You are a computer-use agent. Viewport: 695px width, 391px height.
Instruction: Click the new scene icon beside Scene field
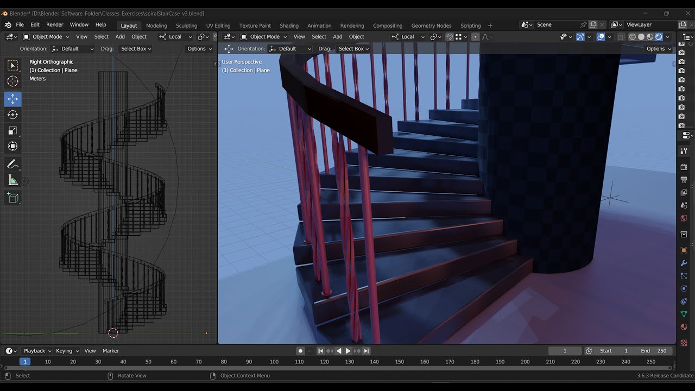click(x=593, y=24)
